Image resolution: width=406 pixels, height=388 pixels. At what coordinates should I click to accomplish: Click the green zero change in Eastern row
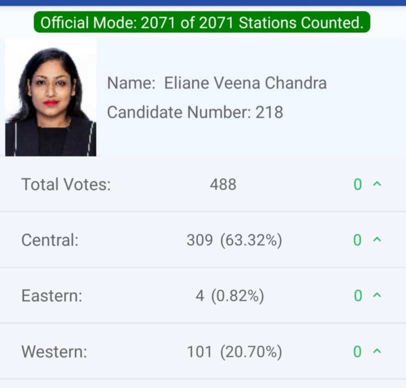point(358,296)
